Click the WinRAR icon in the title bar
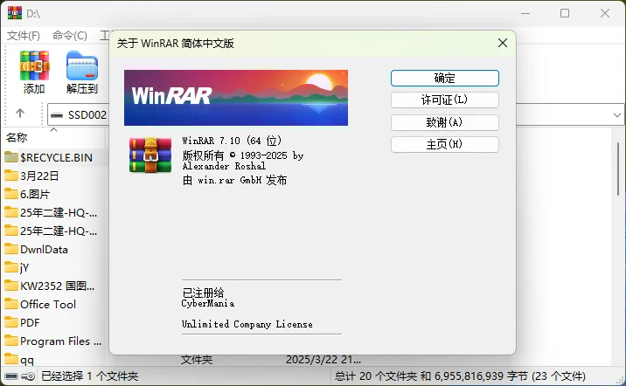Screen dimensions: 626x386 click(13, 13)
